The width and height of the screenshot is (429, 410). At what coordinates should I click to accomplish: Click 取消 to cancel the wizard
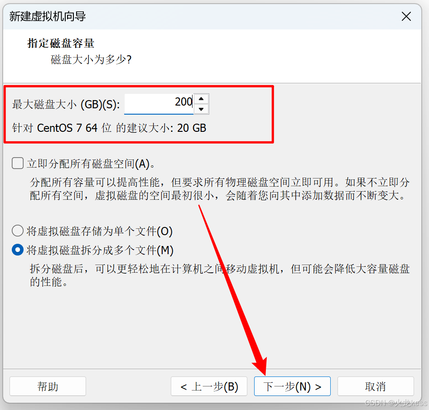376,386
